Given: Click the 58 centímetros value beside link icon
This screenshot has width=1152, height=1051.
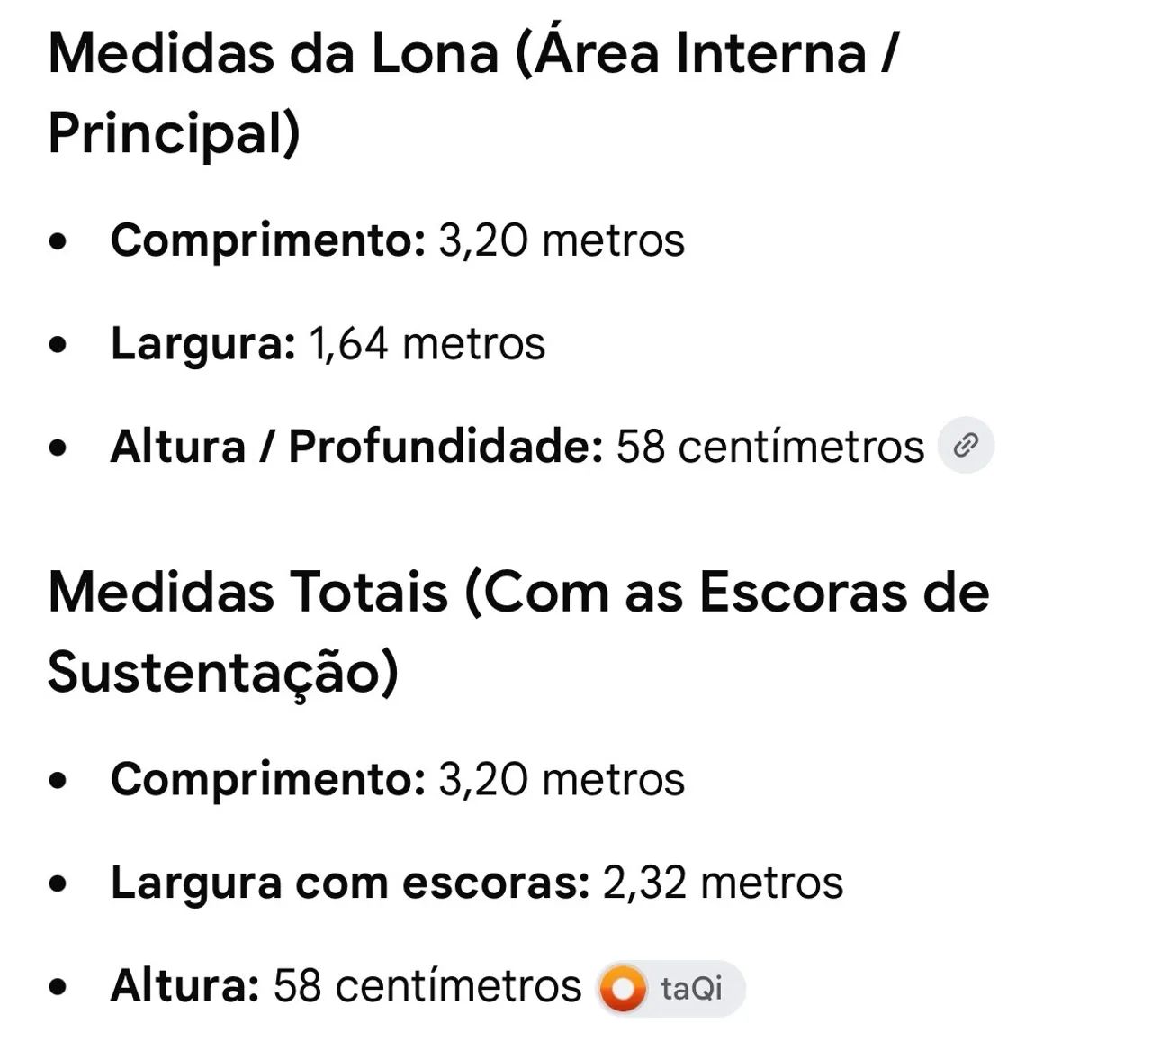Looking at the screenshot, I should (770, 446).
